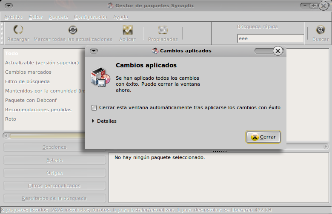Select Recomendaciones perdidas filter
Screen dimensions: 332x214
tap(44, 110)
